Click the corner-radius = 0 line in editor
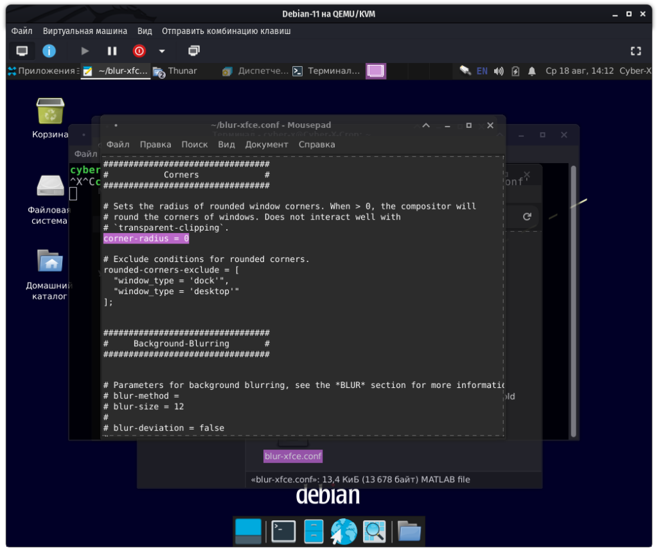This screenshot has width=658, height=553. pos(147,238)
